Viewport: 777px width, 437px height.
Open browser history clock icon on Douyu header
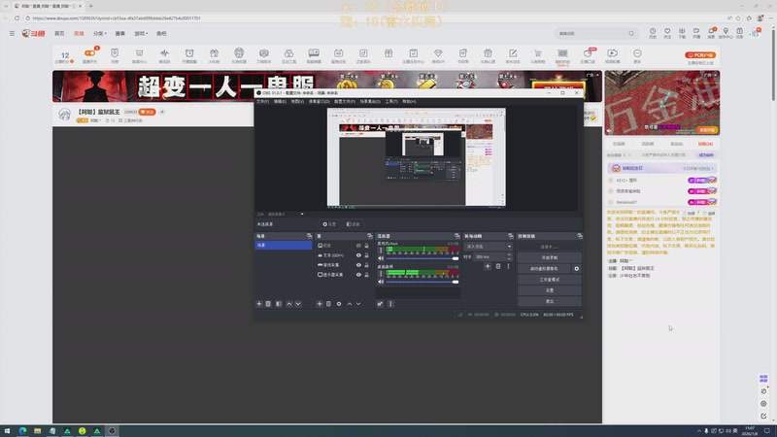pyautogui.click(x=653, y=33)
